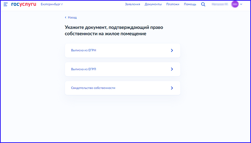Open the Заявления menu item
This screenshot has height=143, width=251.
click(x=132, y=4)
